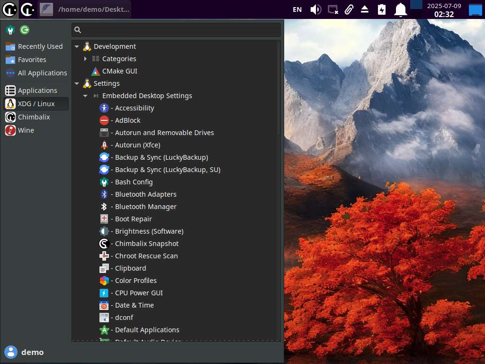Switch to the Favorites category

pyautogui.click(x=32, y=60)
